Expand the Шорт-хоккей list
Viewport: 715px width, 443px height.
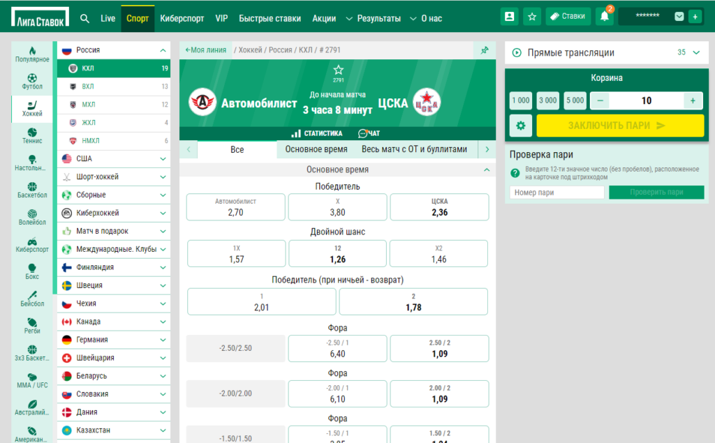click(163, 177)
